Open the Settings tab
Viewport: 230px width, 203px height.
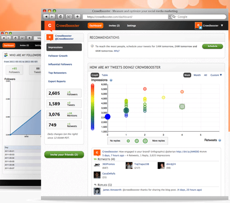[x=132, y=26]
